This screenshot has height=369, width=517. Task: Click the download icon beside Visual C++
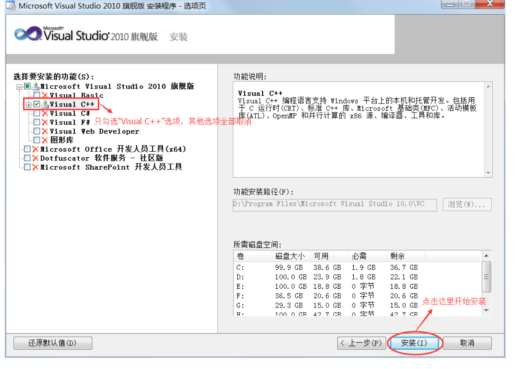pos(45,104)
